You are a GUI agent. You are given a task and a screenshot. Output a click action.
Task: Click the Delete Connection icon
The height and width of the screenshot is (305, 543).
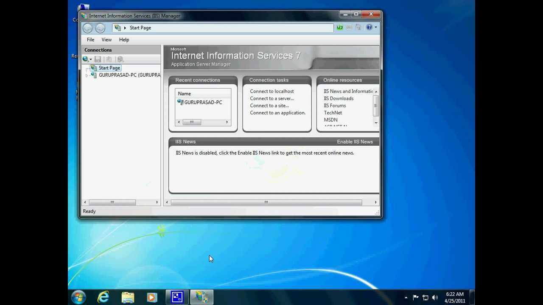tap(120, 59)
